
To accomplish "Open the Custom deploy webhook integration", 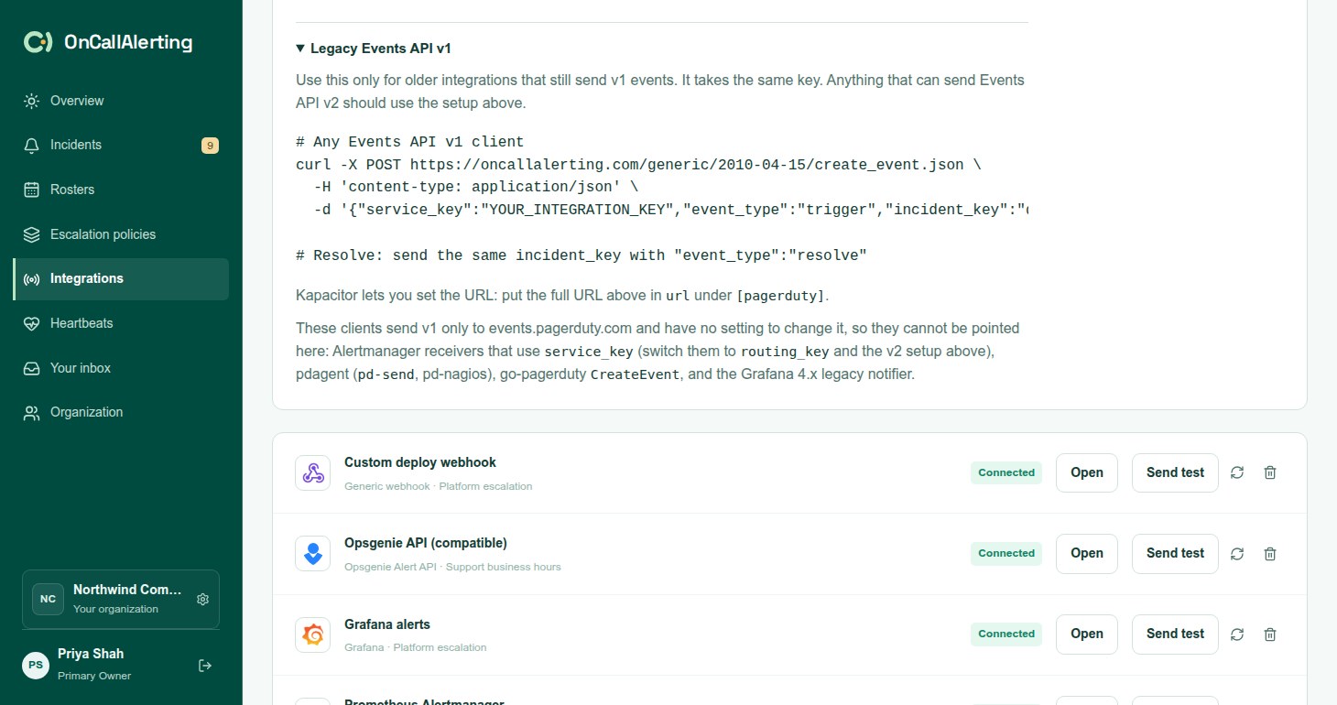I will tap(1086, 472).
